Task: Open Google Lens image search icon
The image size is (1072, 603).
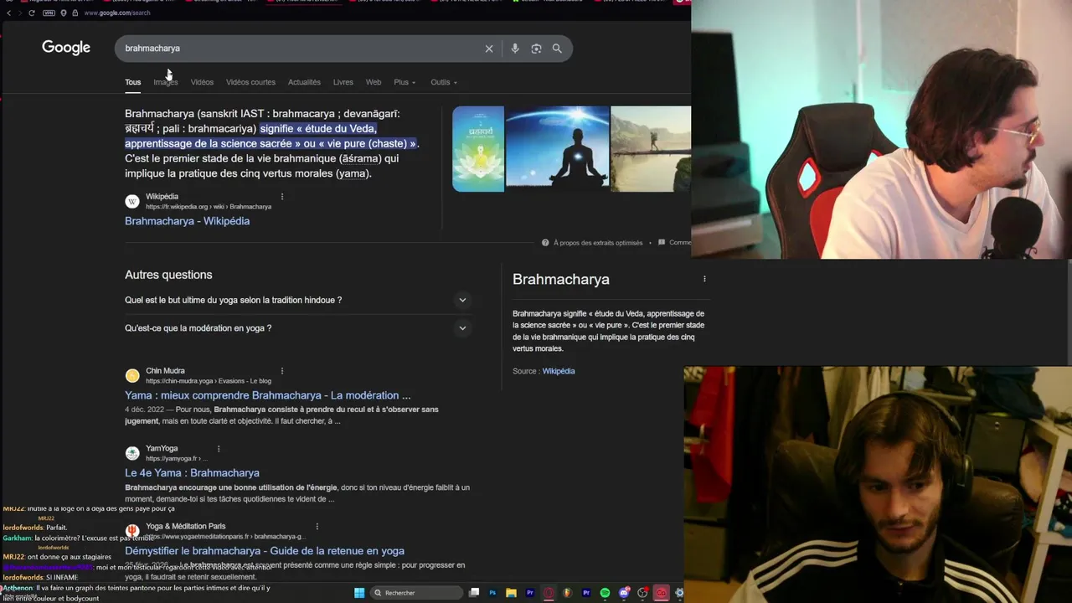Action: (536, 49)
